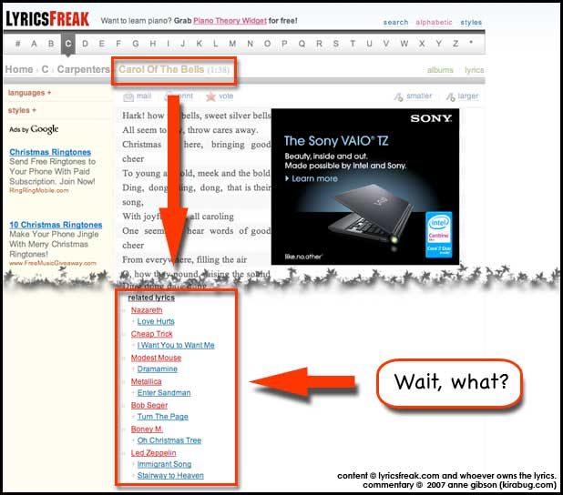Select letter F in alphabet bar
The width and height of the screenshot is (563, 495).
[118, 44]
